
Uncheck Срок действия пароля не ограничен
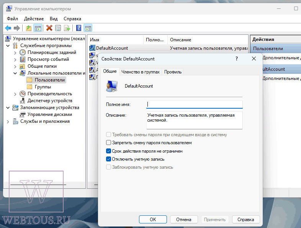tap(108, 151)
